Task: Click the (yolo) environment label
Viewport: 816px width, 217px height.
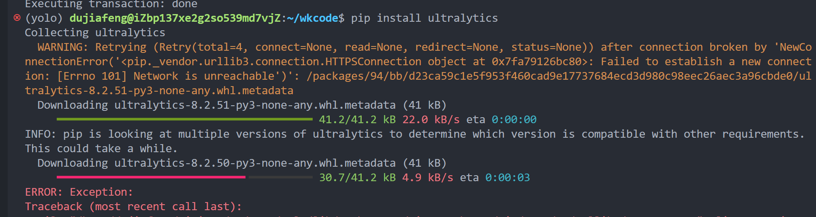Action: pos(44,18)
